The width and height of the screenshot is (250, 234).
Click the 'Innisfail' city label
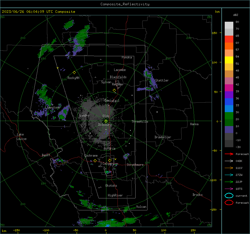(112, 101)
